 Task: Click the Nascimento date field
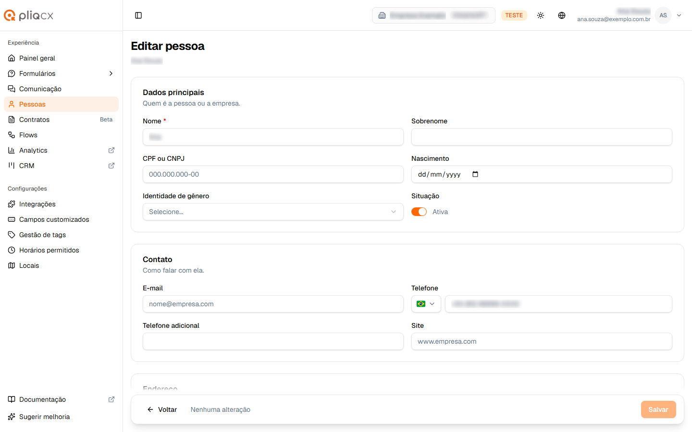point(542,174)
